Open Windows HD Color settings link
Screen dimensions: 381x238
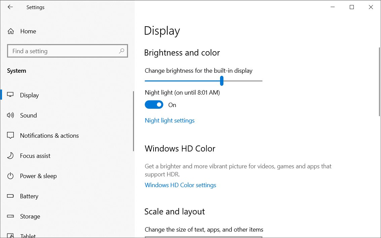click(x=180, y=185)
